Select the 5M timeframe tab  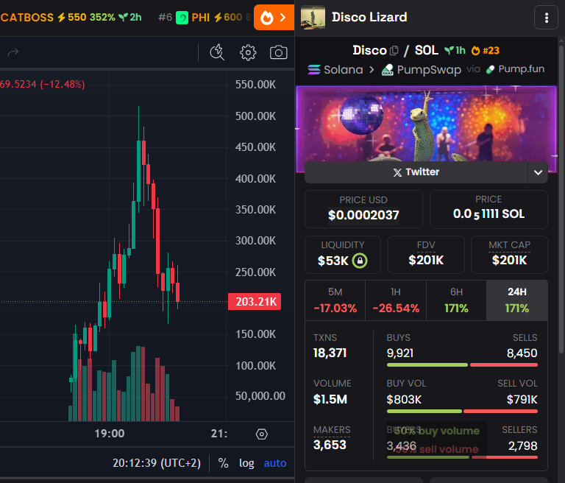point(335,300)
